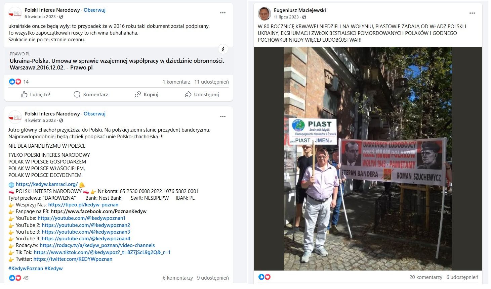
Task: Open the kedyw.kamraci.org link
Action: point(47,184)
